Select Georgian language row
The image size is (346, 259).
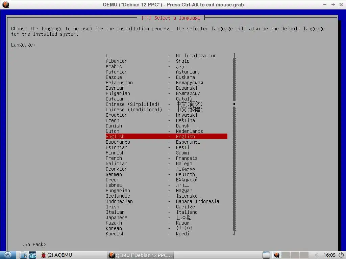point(166,169)
